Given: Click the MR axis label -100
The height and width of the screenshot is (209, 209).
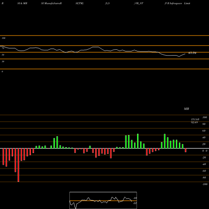Looking at the screenshot, I should tap(205, 184).
